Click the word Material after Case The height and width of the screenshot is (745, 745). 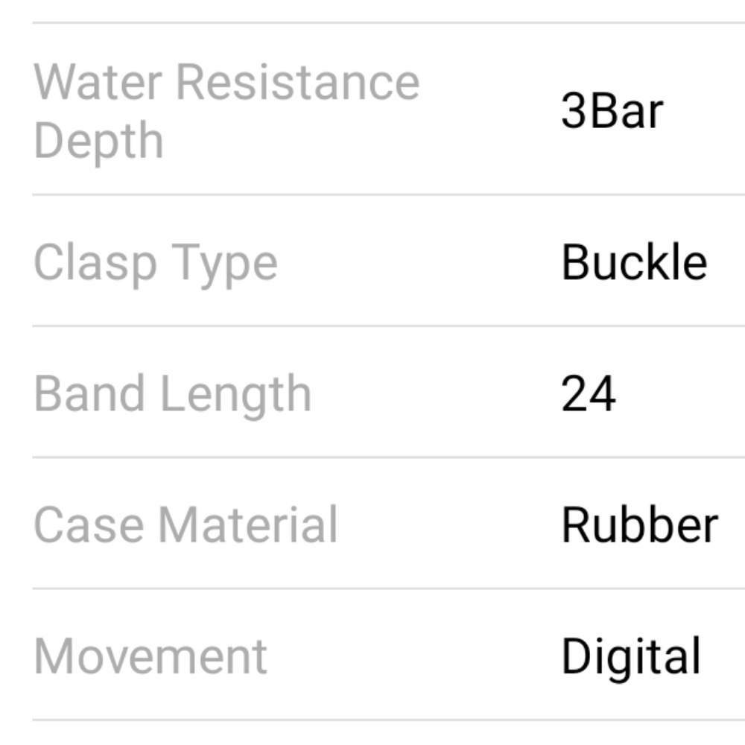coord(247,525)
